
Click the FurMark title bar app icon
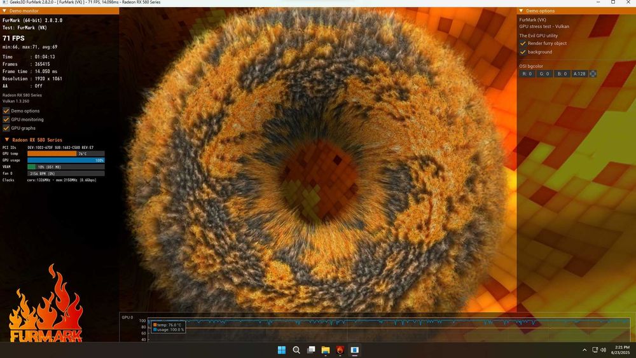(5, 3)
